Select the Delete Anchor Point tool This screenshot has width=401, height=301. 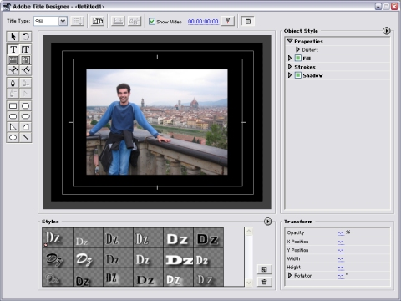click(x=13, y=94)
